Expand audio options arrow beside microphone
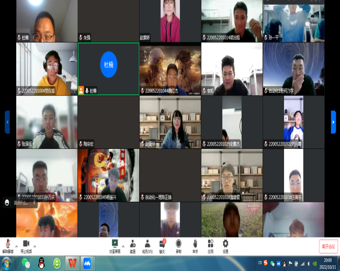This screenshot has height=271, width=340. pos(16,245)
